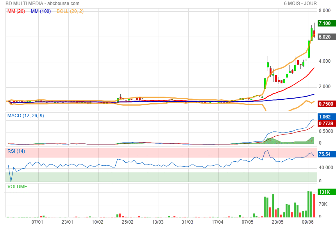The height and width of the screenshot is (226, 336).
Task: Click the green 131K volume tag
Action: [327, 192]
